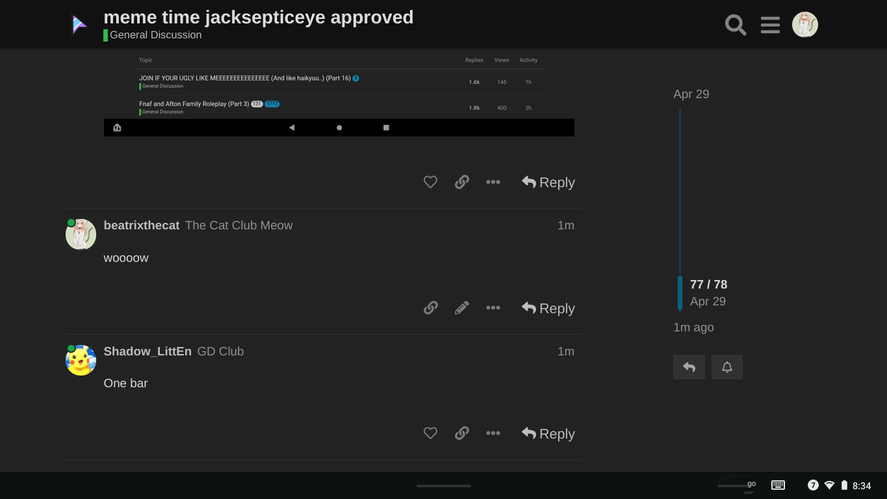Copy link to Shadow_LittEn's post

(x=462, y=433)
